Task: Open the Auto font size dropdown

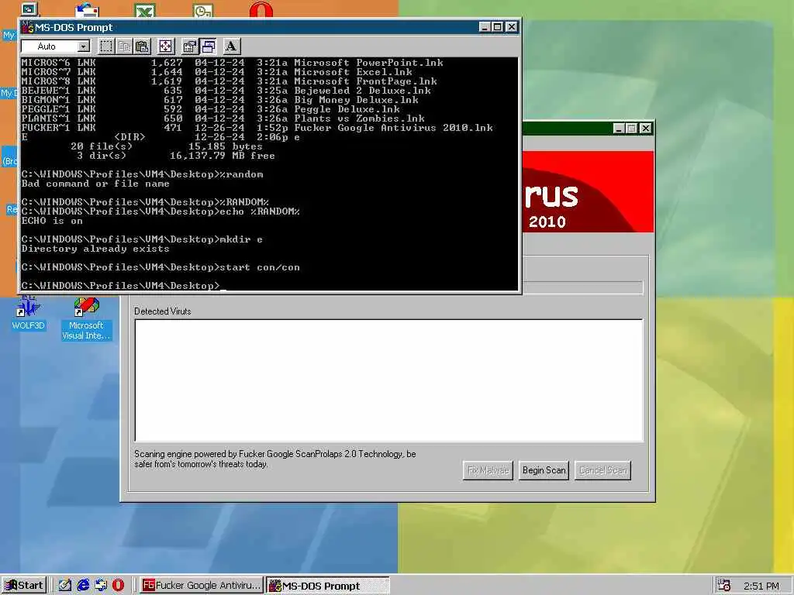Action: click(84, 46)
